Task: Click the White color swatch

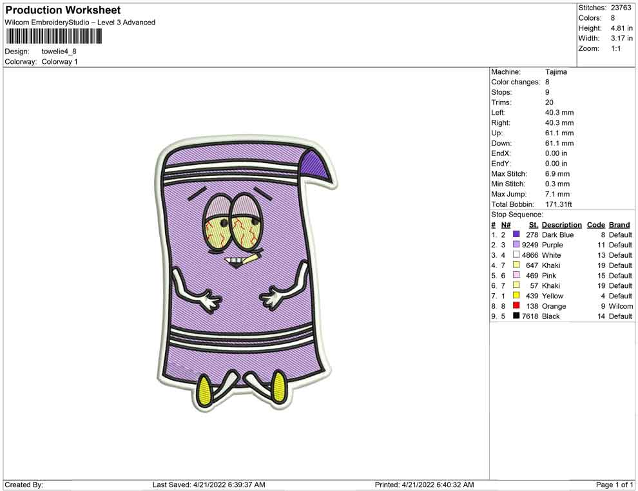Action: coord(516,255)
